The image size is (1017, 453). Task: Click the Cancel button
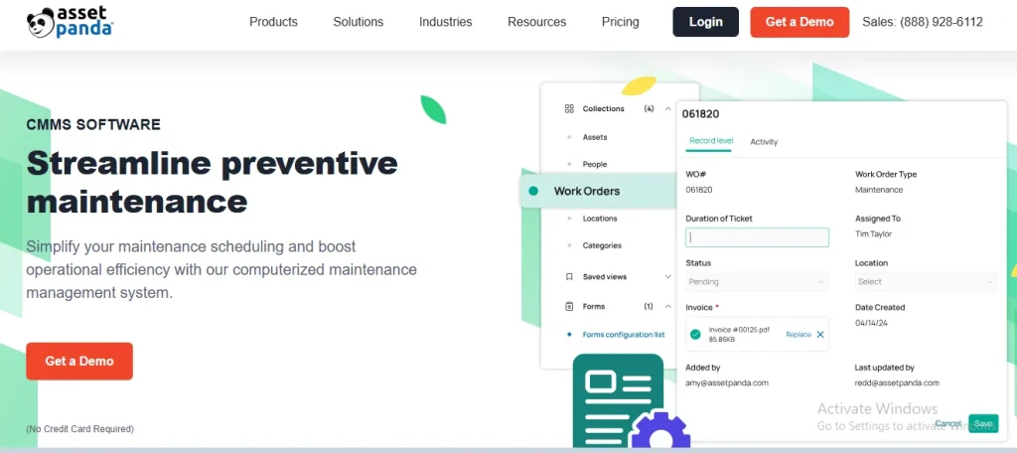coord(947,424)
